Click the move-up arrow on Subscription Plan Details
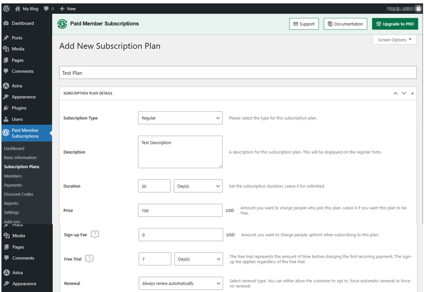 coord(395,93)
